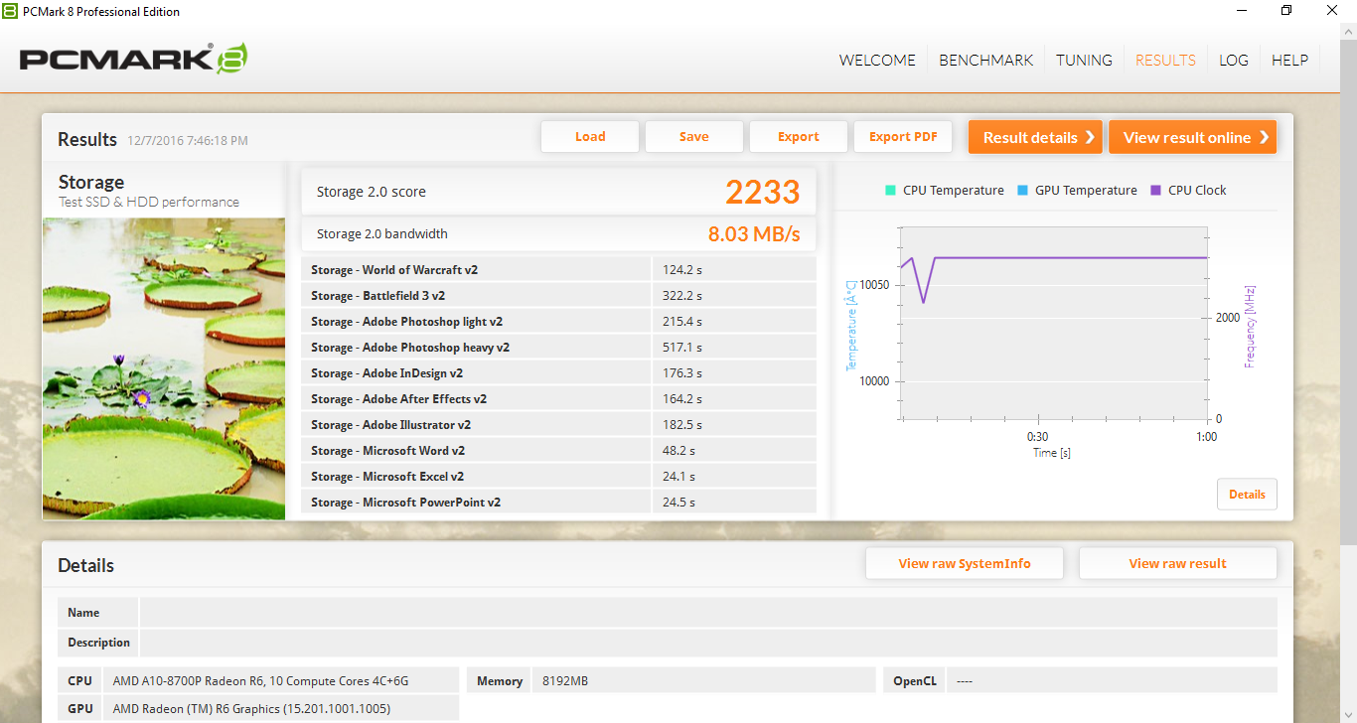
Task: Click View result online
Action: point(1192,137)
